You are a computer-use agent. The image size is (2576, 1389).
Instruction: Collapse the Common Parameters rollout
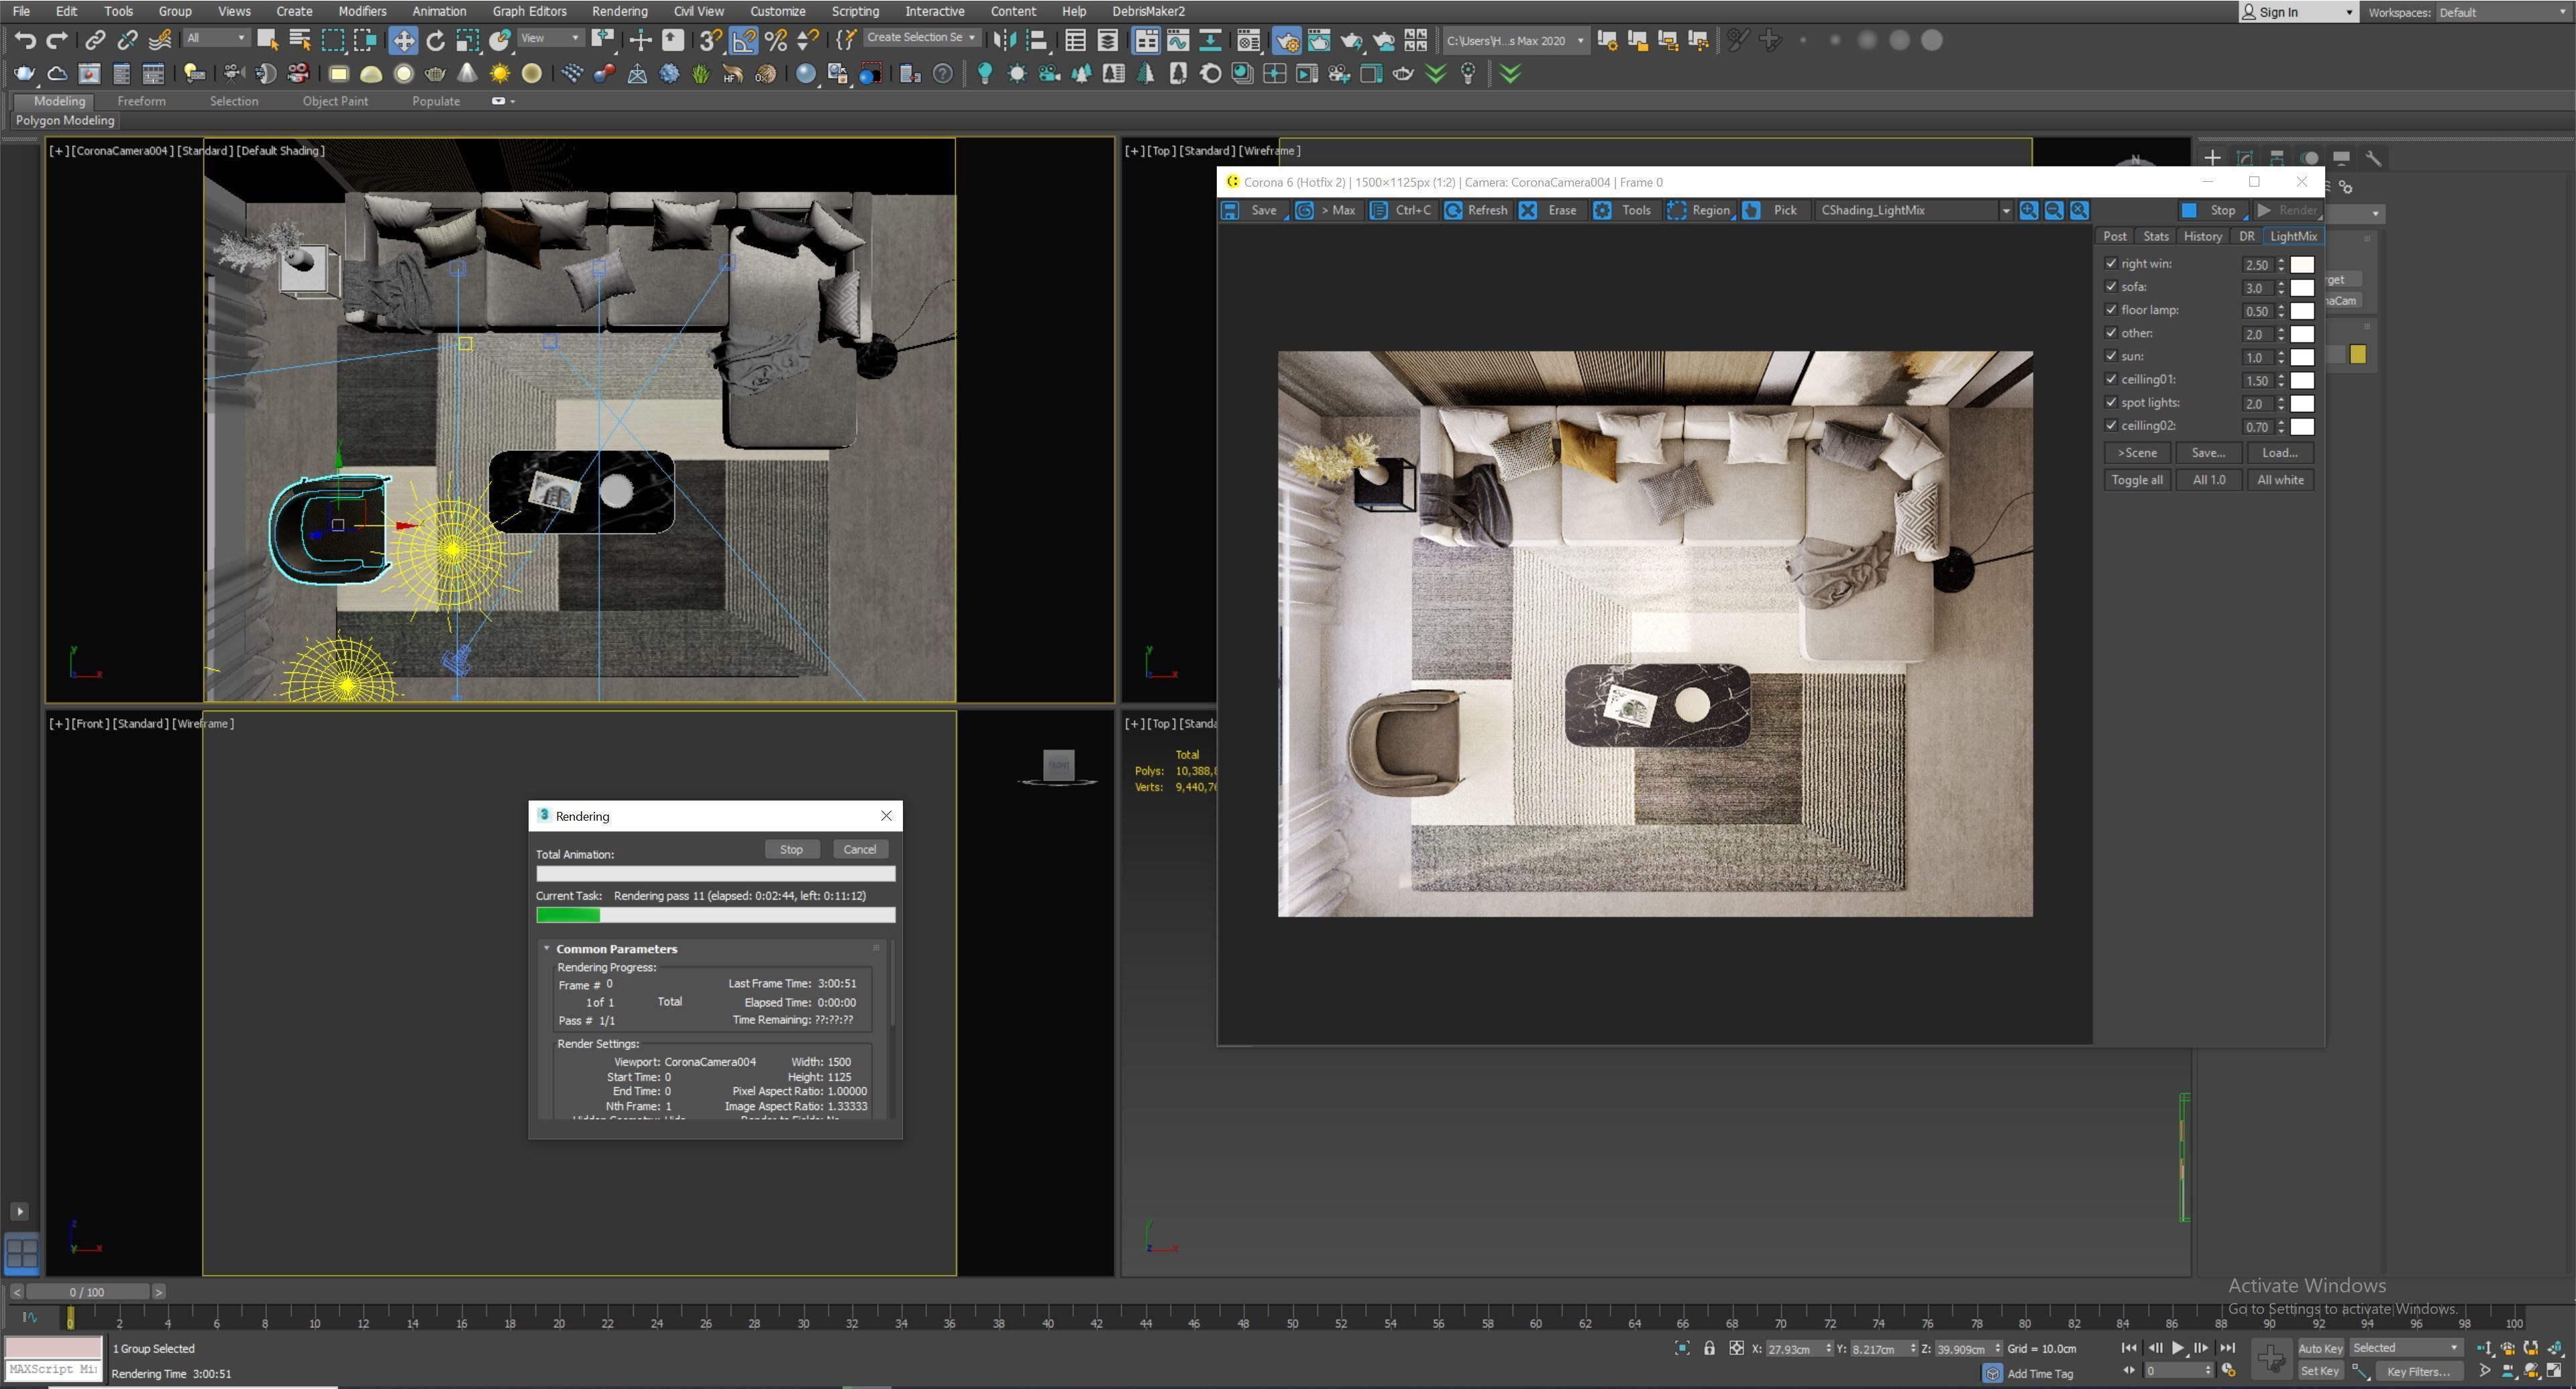pos(547,948)
